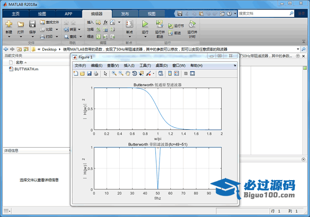
Task: Click the Find Files (查找文件) button
Action: pyautogui.click(x=49, y=22)
